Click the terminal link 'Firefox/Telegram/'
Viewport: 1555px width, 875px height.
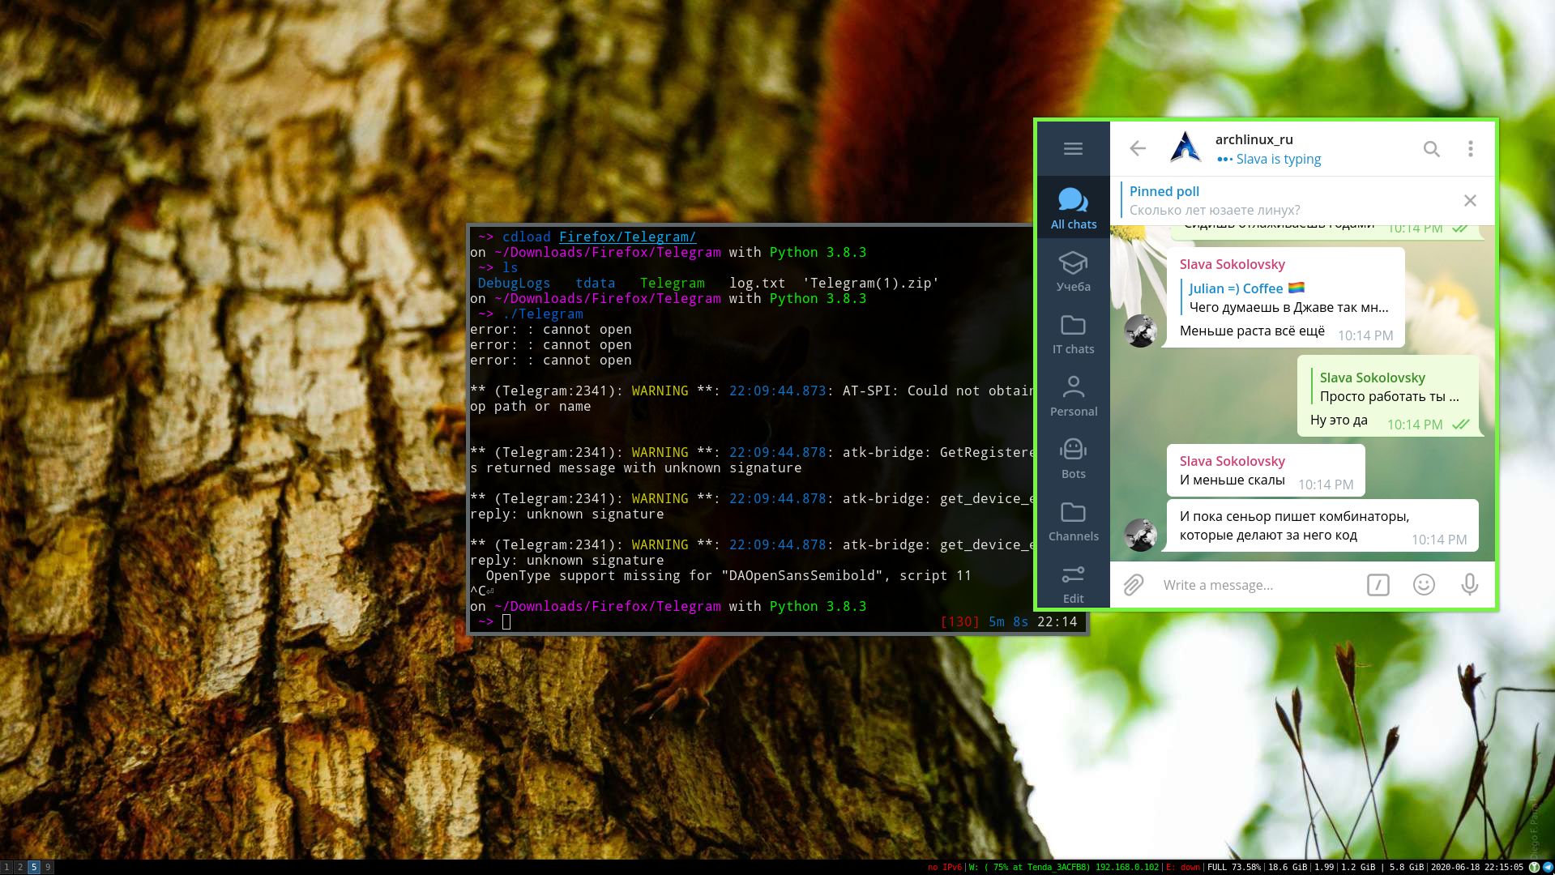(x=627, y=237)
